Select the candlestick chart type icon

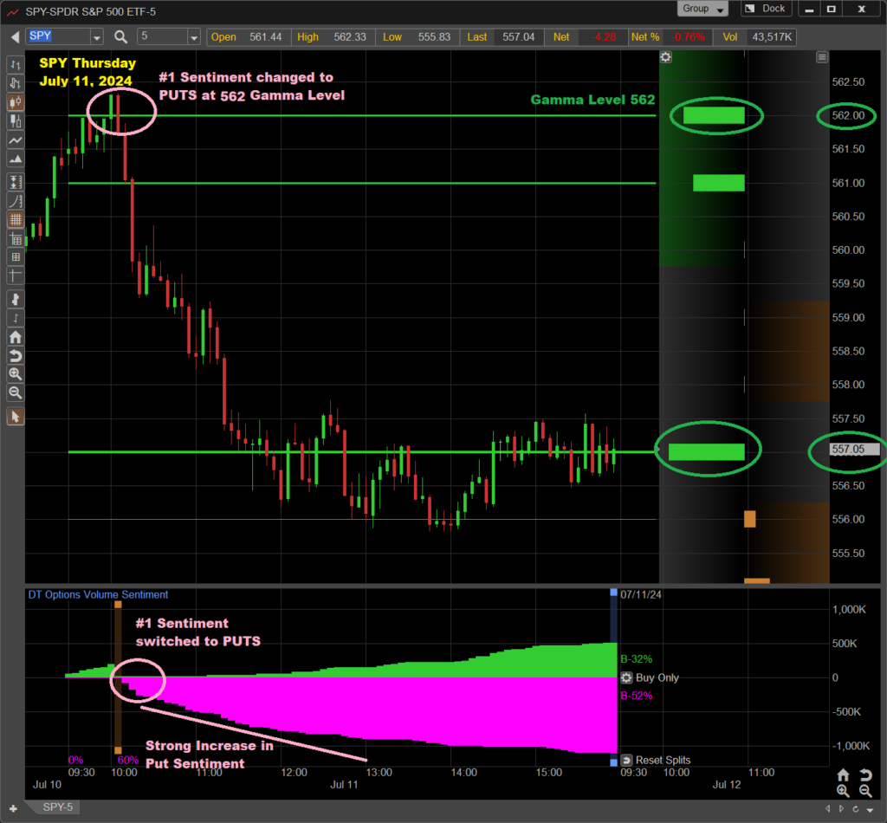(15, 102)
